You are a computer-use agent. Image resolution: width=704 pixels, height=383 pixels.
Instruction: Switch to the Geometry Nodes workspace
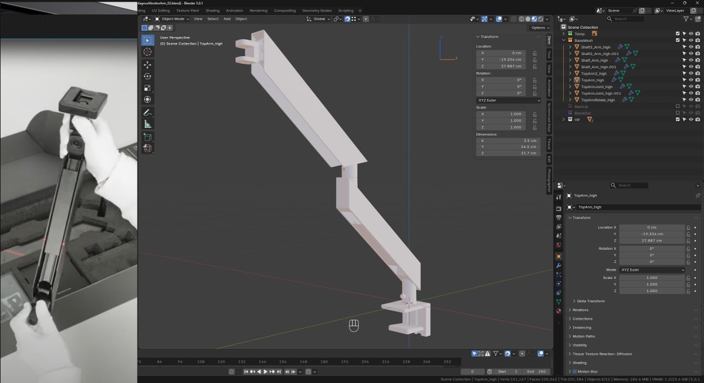(x=317, y=11)
